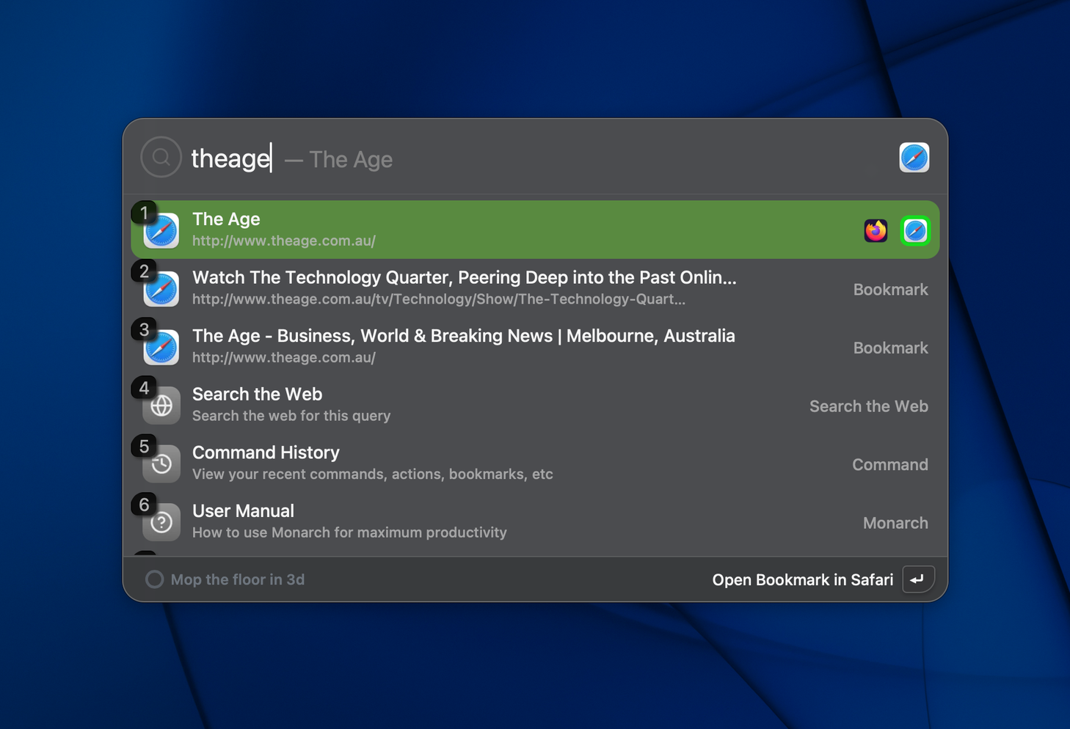
Task: Click the Command History clock icon
Action: point(161,464)
